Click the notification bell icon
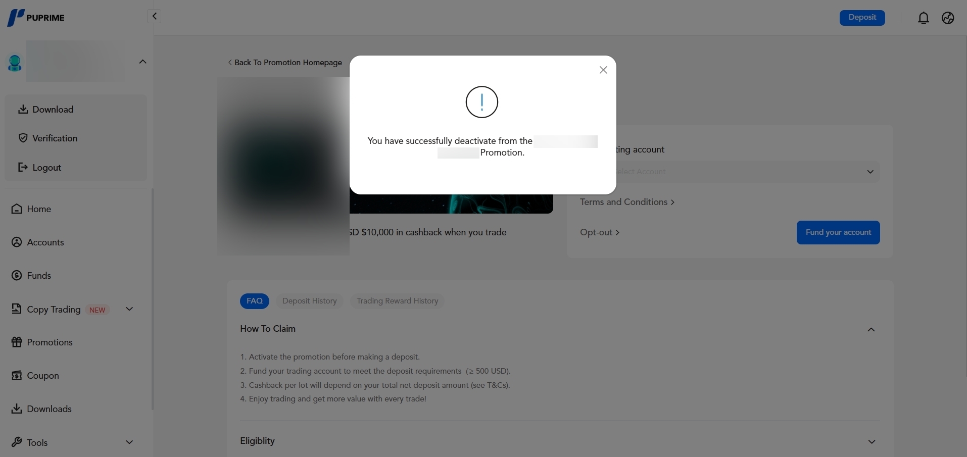This screenshot has width=967, height=457. (924, 18)
